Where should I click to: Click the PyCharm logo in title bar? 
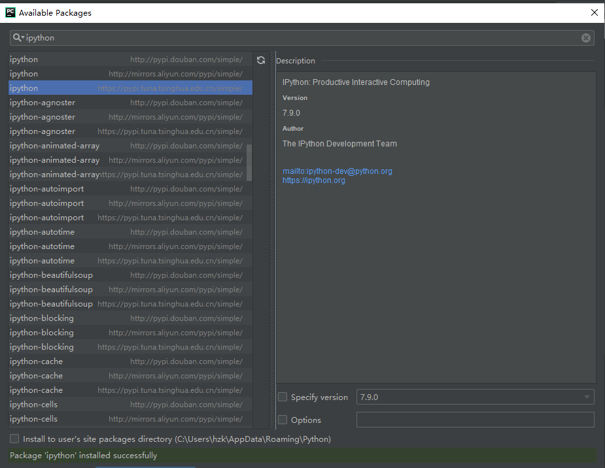(10, 12)
